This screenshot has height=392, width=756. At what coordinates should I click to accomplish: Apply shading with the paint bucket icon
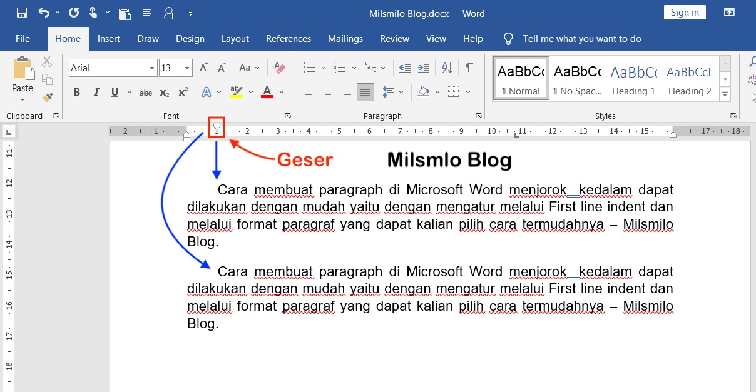pyautogui.click(x=424, y=93)
